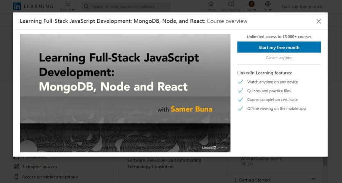The width and height of the screenshot is (342, 183).
Task: Click the 7 chapter quizzes text
Action: [x=40, y=167]
